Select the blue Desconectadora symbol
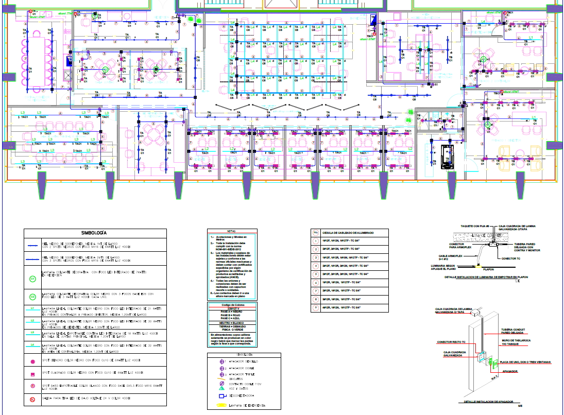564x415 pixels. pyautogui.click(x=223, y=397)
